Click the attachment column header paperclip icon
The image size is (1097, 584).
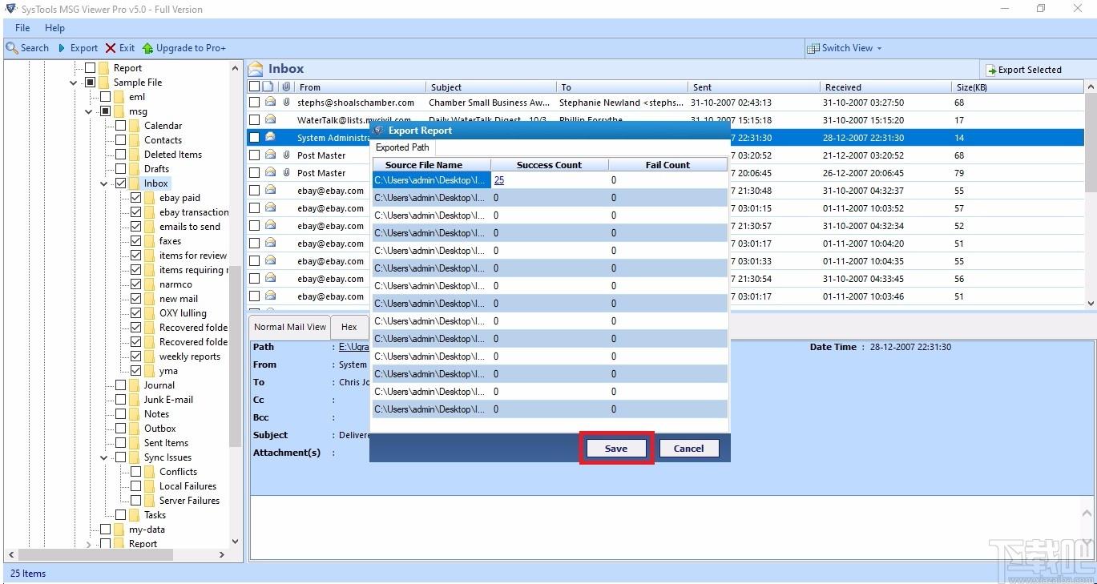coord(286,87)
